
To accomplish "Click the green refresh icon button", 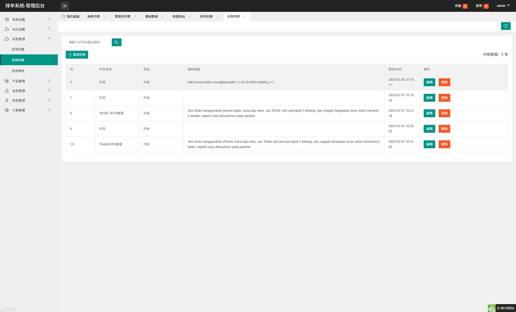I will [x=505, y=26].
